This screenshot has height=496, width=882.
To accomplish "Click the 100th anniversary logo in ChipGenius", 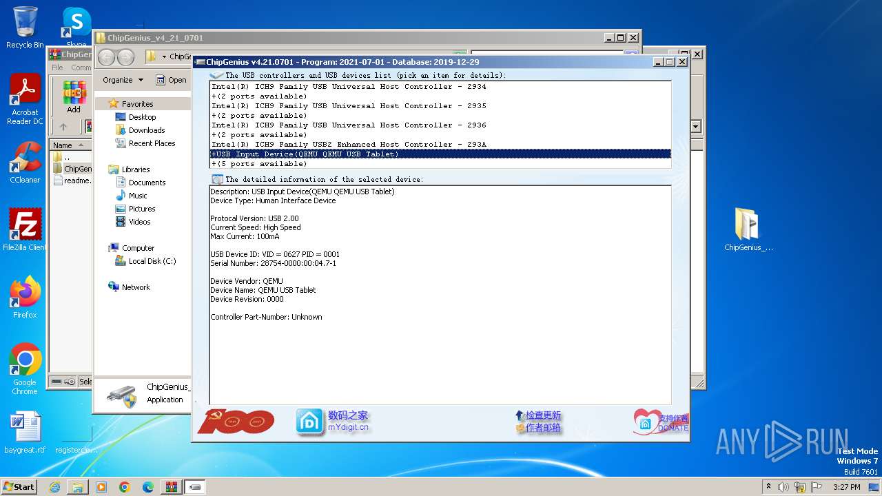I will pos(236,422).
